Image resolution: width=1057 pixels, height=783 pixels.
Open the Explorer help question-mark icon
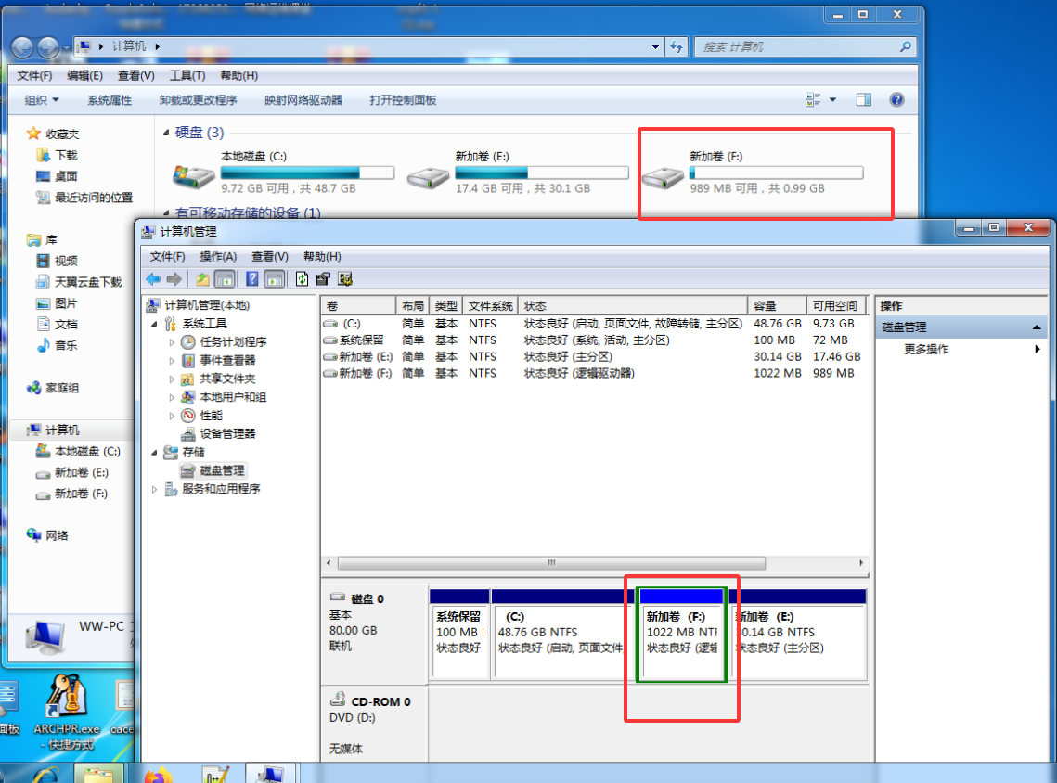coord(896,100)
